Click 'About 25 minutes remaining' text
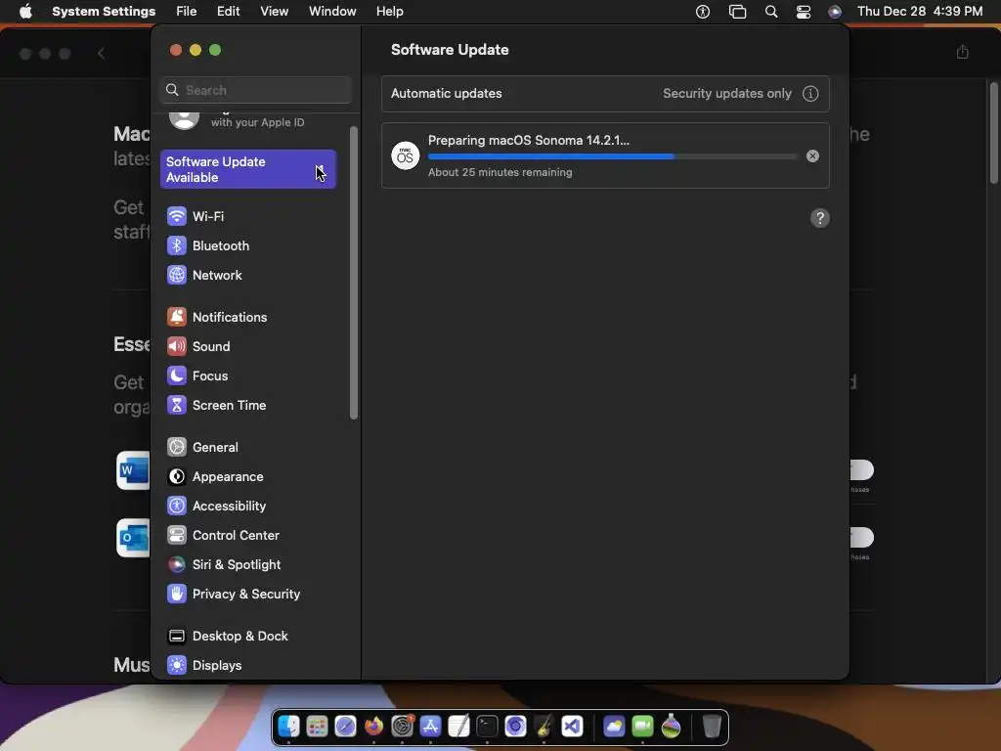This screenshot has height=751, width=1001. (500, 172)
